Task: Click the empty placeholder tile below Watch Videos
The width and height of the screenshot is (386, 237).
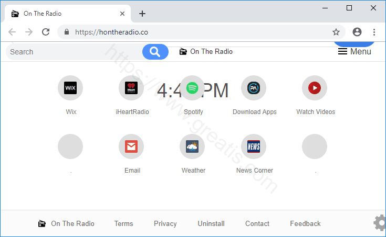Action: click(315, 146)
